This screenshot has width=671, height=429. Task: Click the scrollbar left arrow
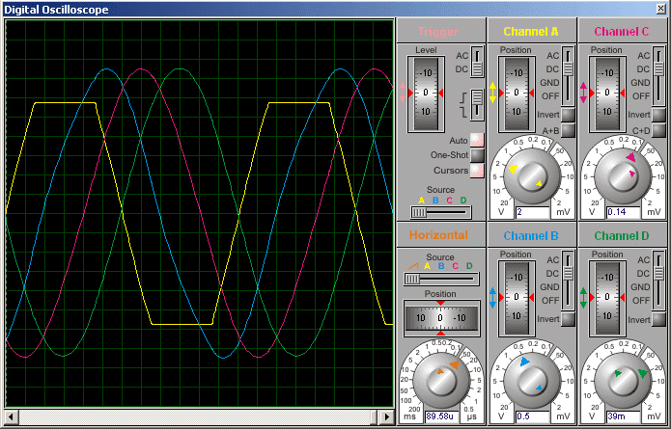[x=12, y=416]
